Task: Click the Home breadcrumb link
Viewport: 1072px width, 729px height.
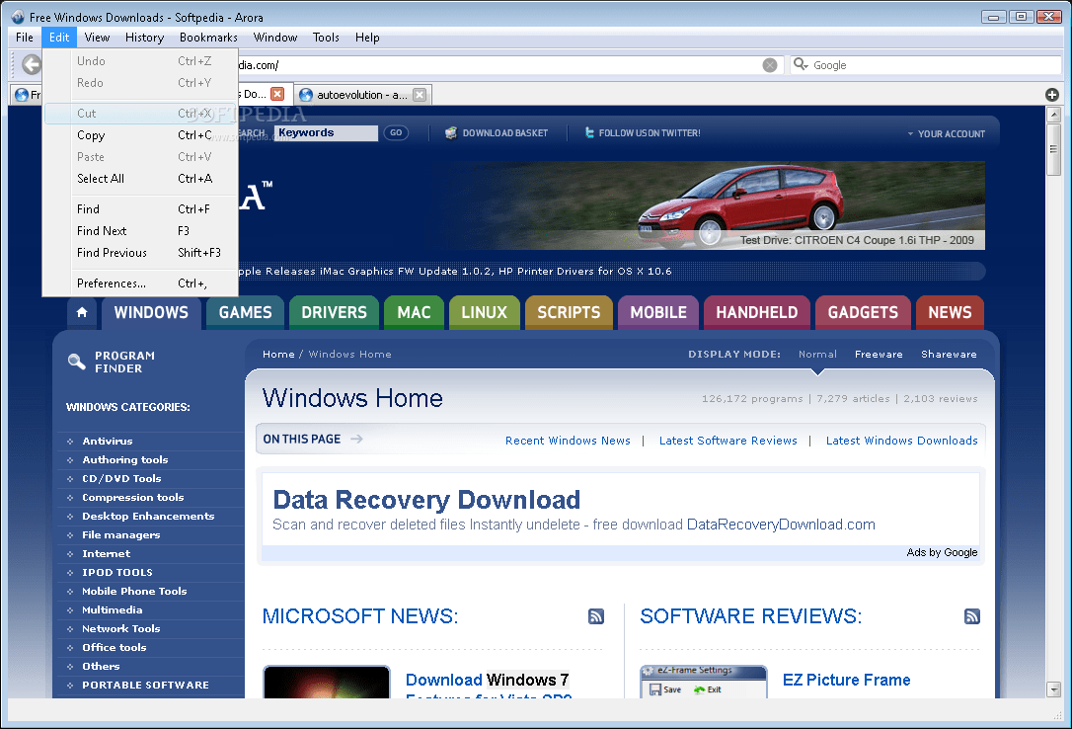Action: (278, 355)
